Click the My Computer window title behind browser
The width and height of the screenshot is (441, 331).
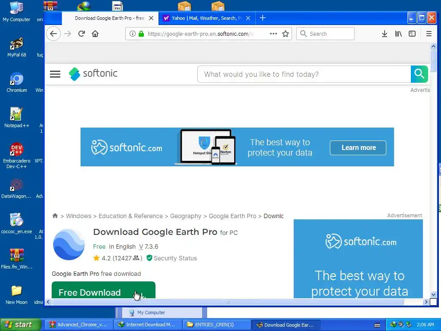pyautogui.click(x=151, y=312)
